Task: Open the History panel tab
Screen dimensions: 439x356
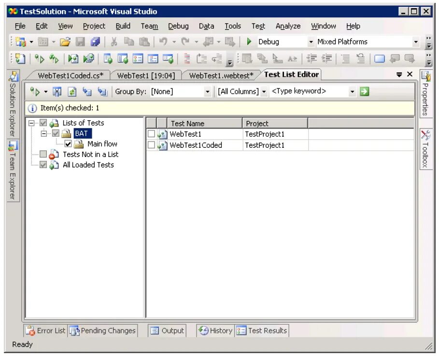Action: [215, 331]
